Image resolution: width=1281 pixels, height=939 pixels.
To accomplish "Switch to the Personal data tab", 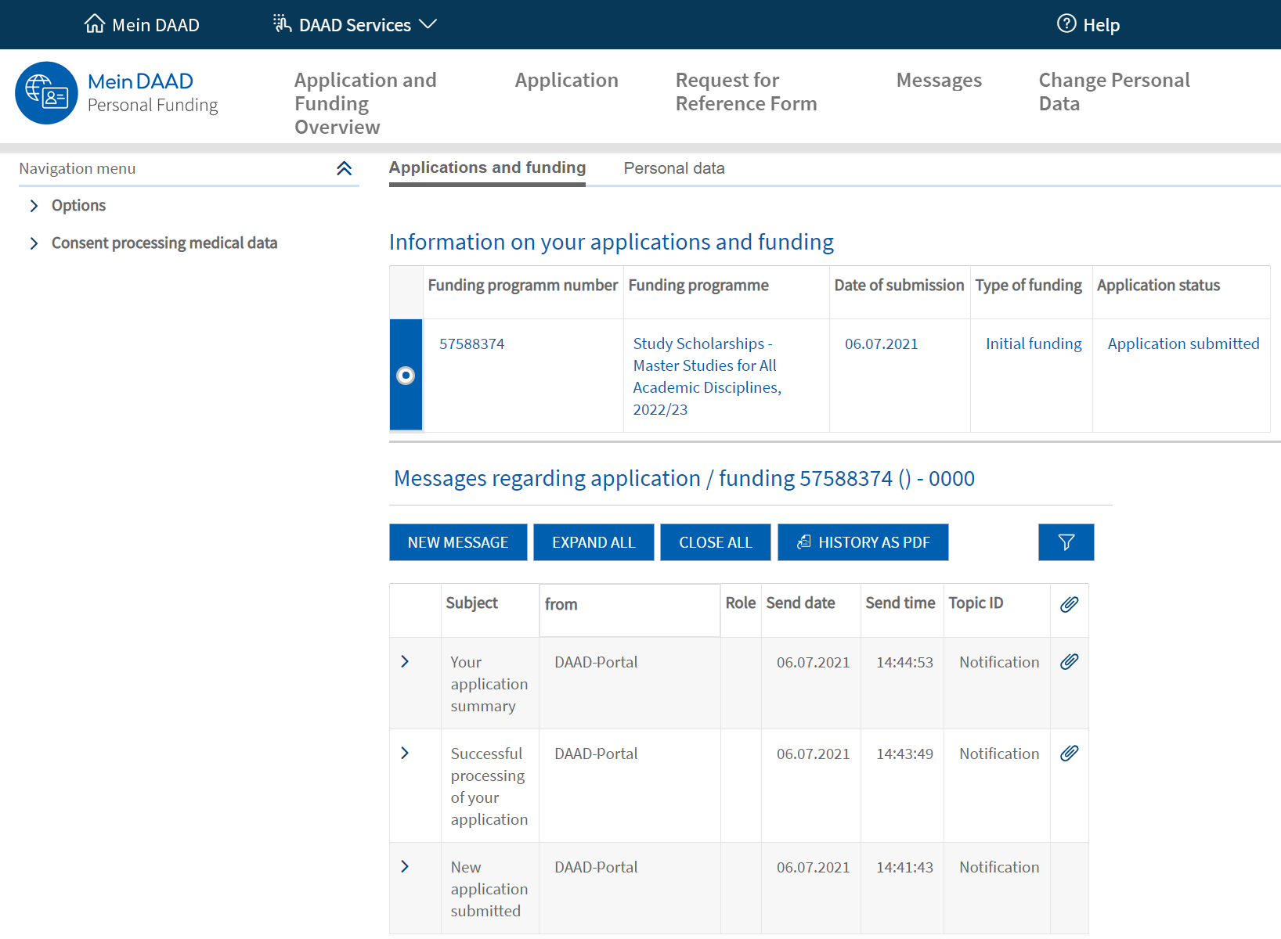I will click(x=674, y=168).
